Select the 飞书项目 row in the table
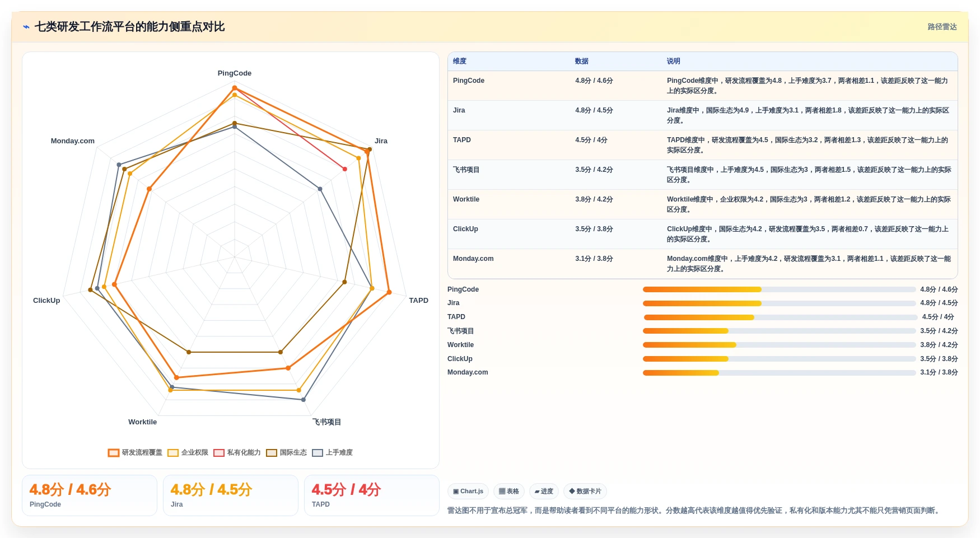This screenshot has height=538, width=980. click(703, 175)
